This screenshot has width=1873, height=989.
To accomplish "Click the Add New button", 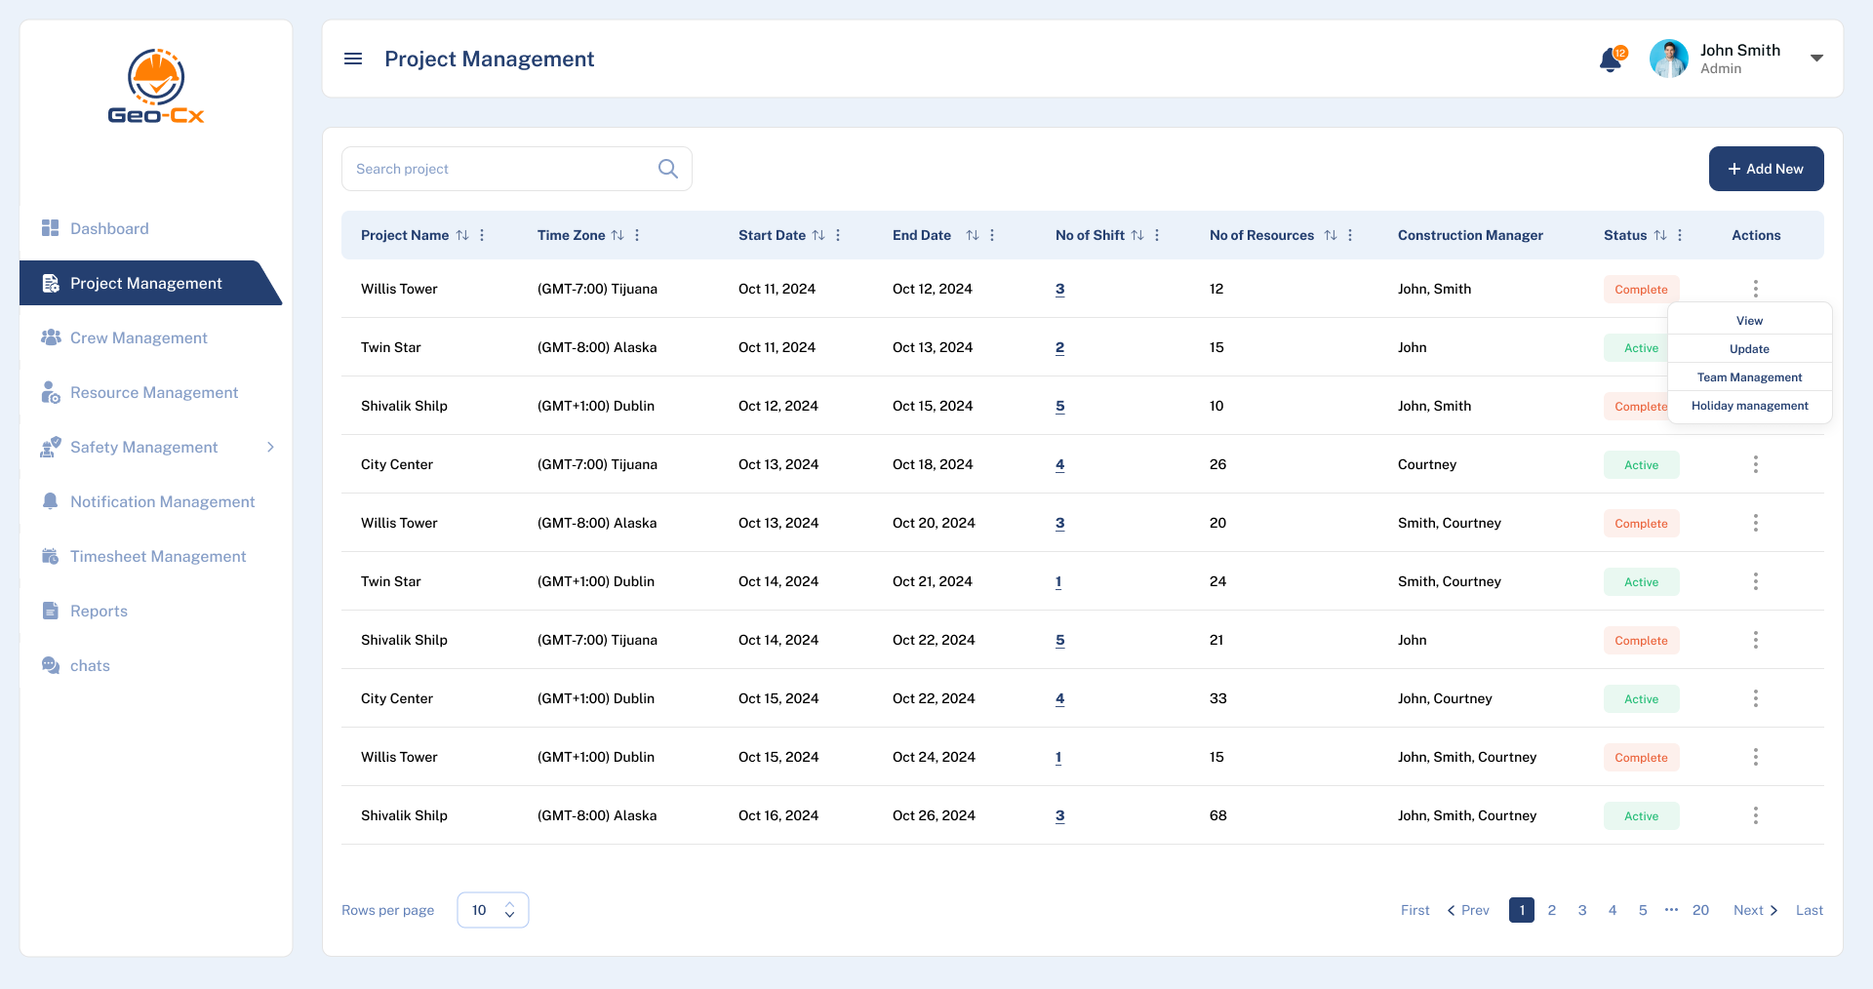I will [x=1766, y=169].
